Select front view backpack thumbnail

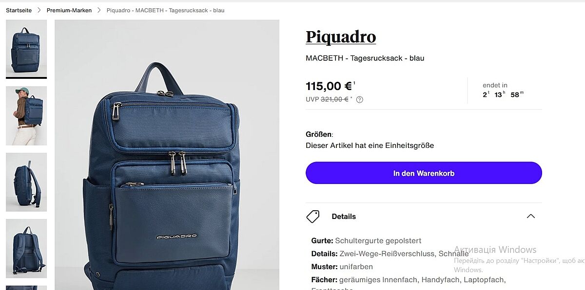pos(26,49)
